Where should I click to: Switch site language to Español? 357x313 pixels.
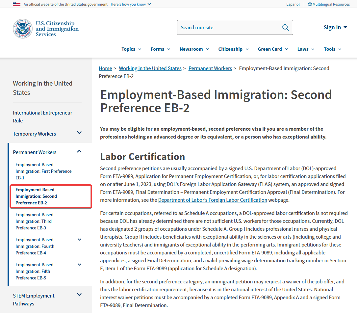tap(293, 4)
